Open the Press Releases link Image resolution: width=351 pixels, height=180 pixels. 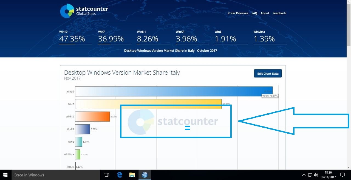238,13
